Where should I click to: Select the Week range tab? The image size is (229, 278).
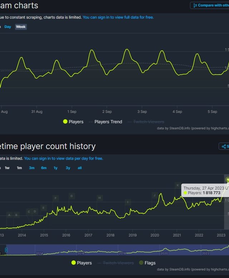21,27
